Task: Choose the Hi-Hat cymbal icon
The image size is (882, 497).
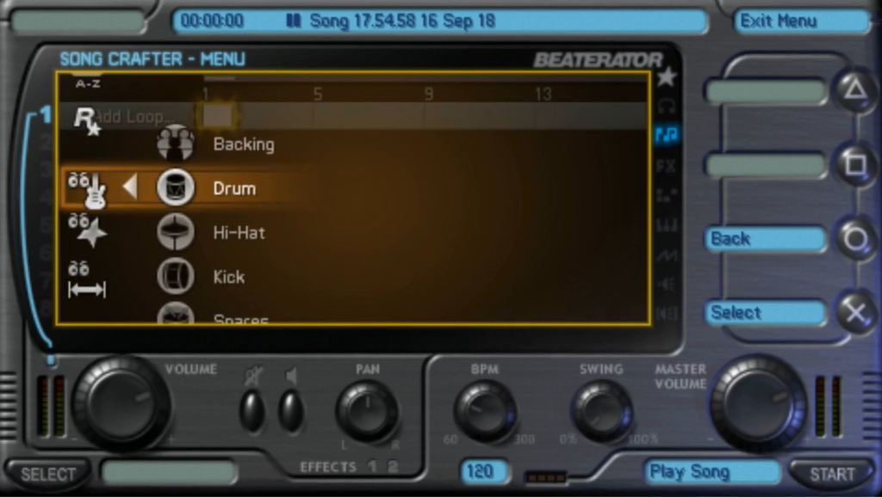Action: click(176, 231)
